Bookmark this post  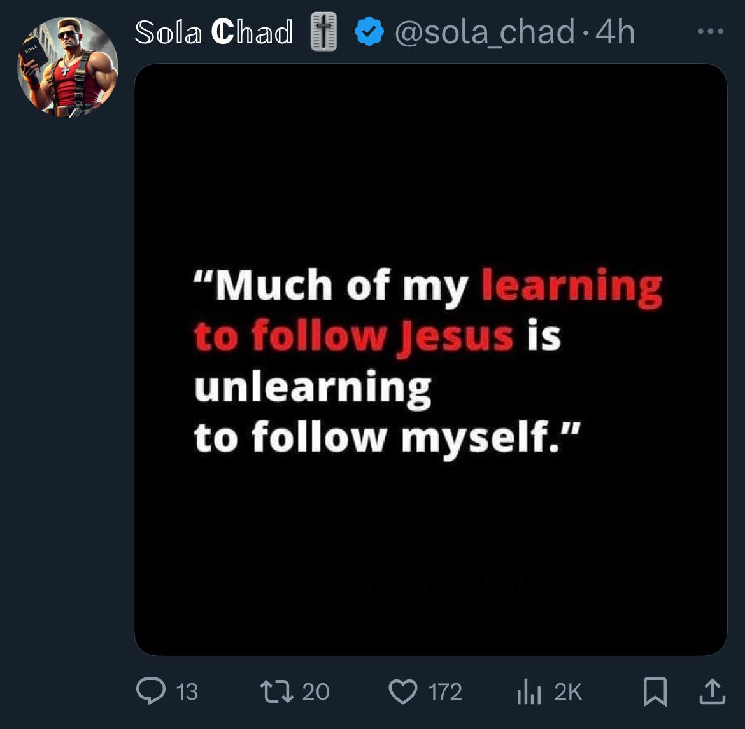point(655,691)
